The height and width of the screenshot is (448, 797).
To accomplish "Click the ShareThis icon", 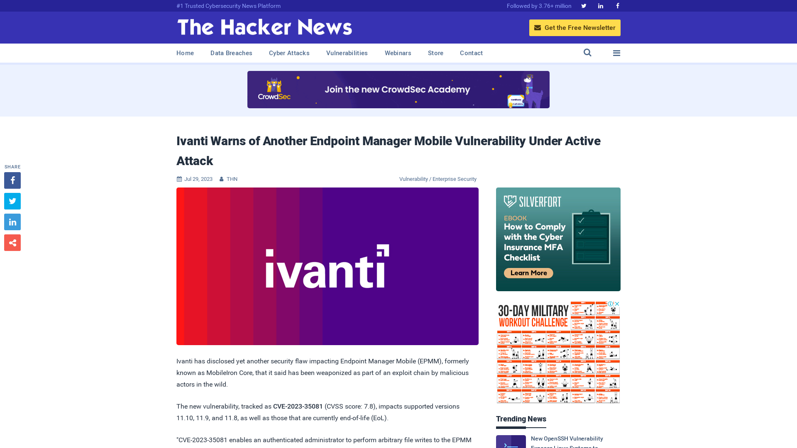I will [x=12, y=242].
